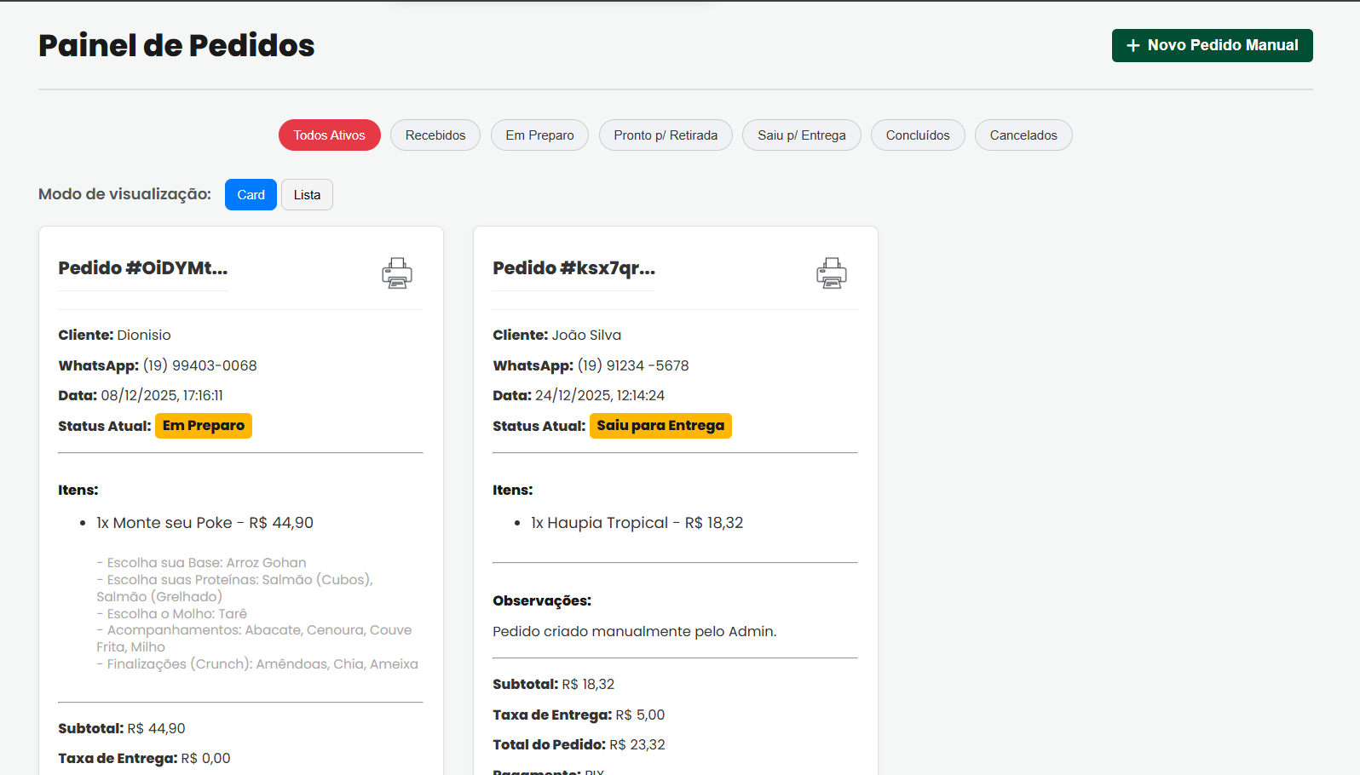1360x775 pixels.
Task: Click Saiu para Entrega status badge
Action: (660, 426)
